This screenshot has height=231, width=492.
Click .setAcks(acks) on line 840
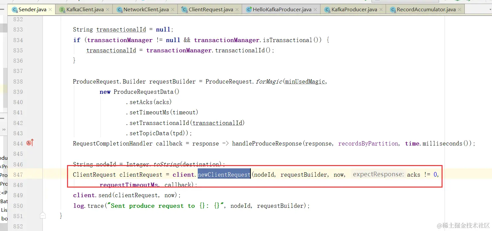click(149, 102)
